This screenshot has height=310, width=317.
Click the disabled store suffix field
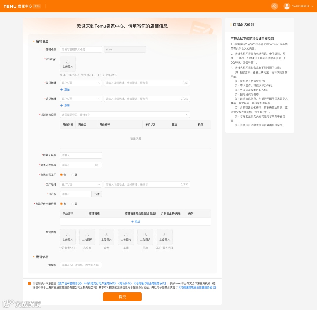pyautogui.click(x=125, y=49)
